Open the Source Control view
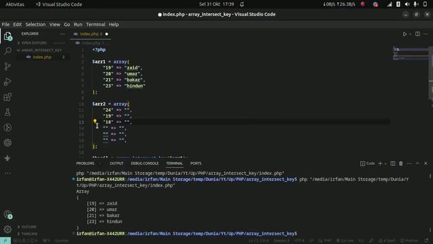This screenshot has width=433, height=244. point(7,66)
